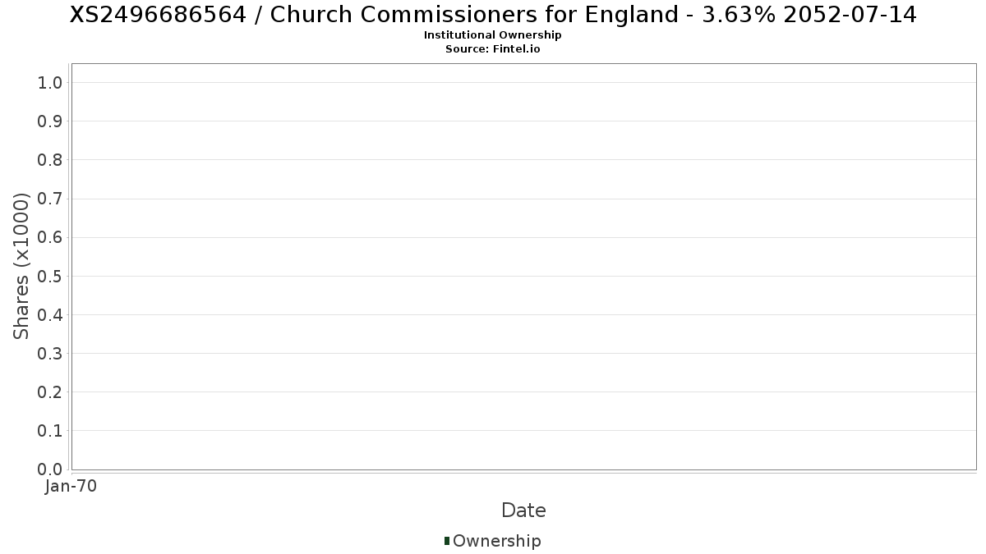Click the 0.0 y-axis tick label
The image size is (986, 554).
[50, 469]
